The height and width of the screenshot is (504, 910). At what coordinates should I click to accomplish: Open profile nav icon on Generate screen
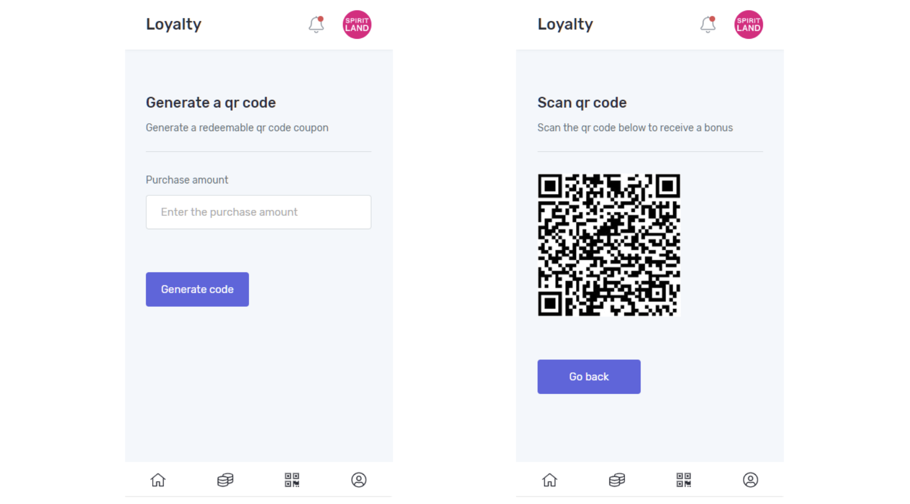[359, 480]
